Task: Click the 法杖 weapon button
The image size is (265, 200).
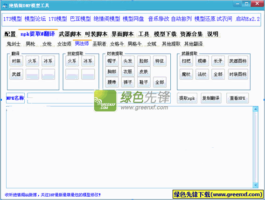Action: point(202,74)
